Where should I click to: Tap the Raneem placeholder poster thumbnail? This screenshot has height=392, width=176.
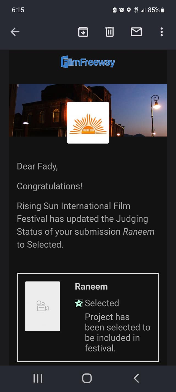pos(43,306)
